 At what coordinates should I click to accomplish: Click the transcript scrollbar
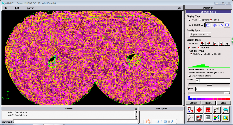(136, 115)
